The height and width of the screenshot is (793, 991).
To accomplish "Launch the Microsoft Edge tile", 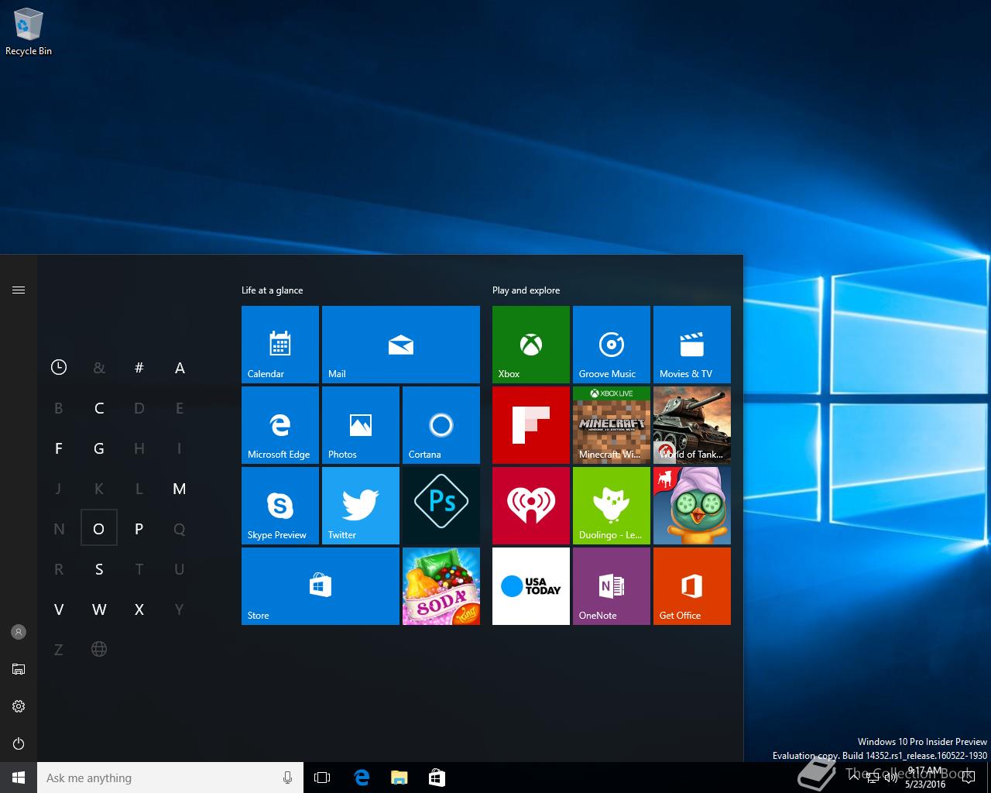I will pos(280,425).
